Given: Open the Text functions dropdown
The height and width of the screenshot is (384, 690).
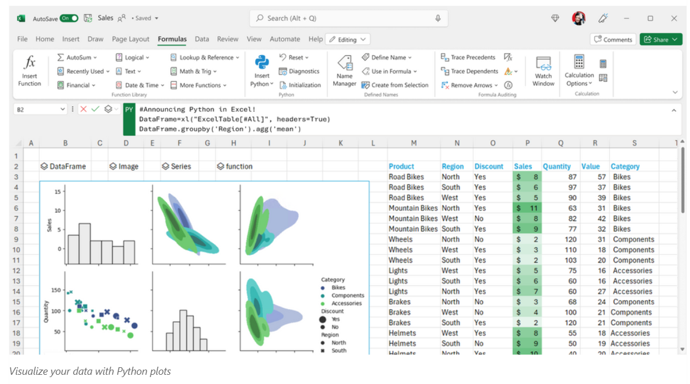Looking at the screenshot, I should pos(128,71).
